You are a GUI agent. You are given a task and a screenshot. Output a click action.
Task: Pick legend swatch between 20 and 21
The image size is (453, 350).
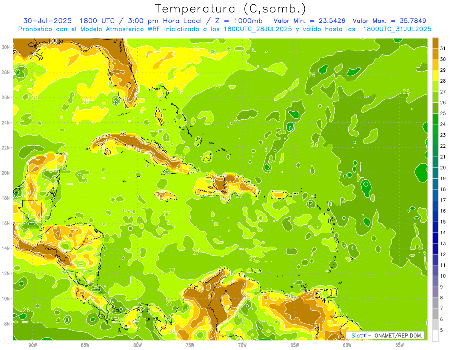click(435, 162)
